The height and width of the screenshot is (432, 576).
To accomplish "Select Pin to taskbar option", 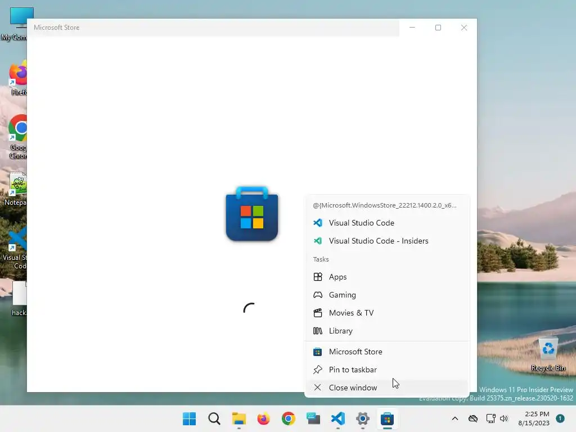I will click(x=387, y=370).
